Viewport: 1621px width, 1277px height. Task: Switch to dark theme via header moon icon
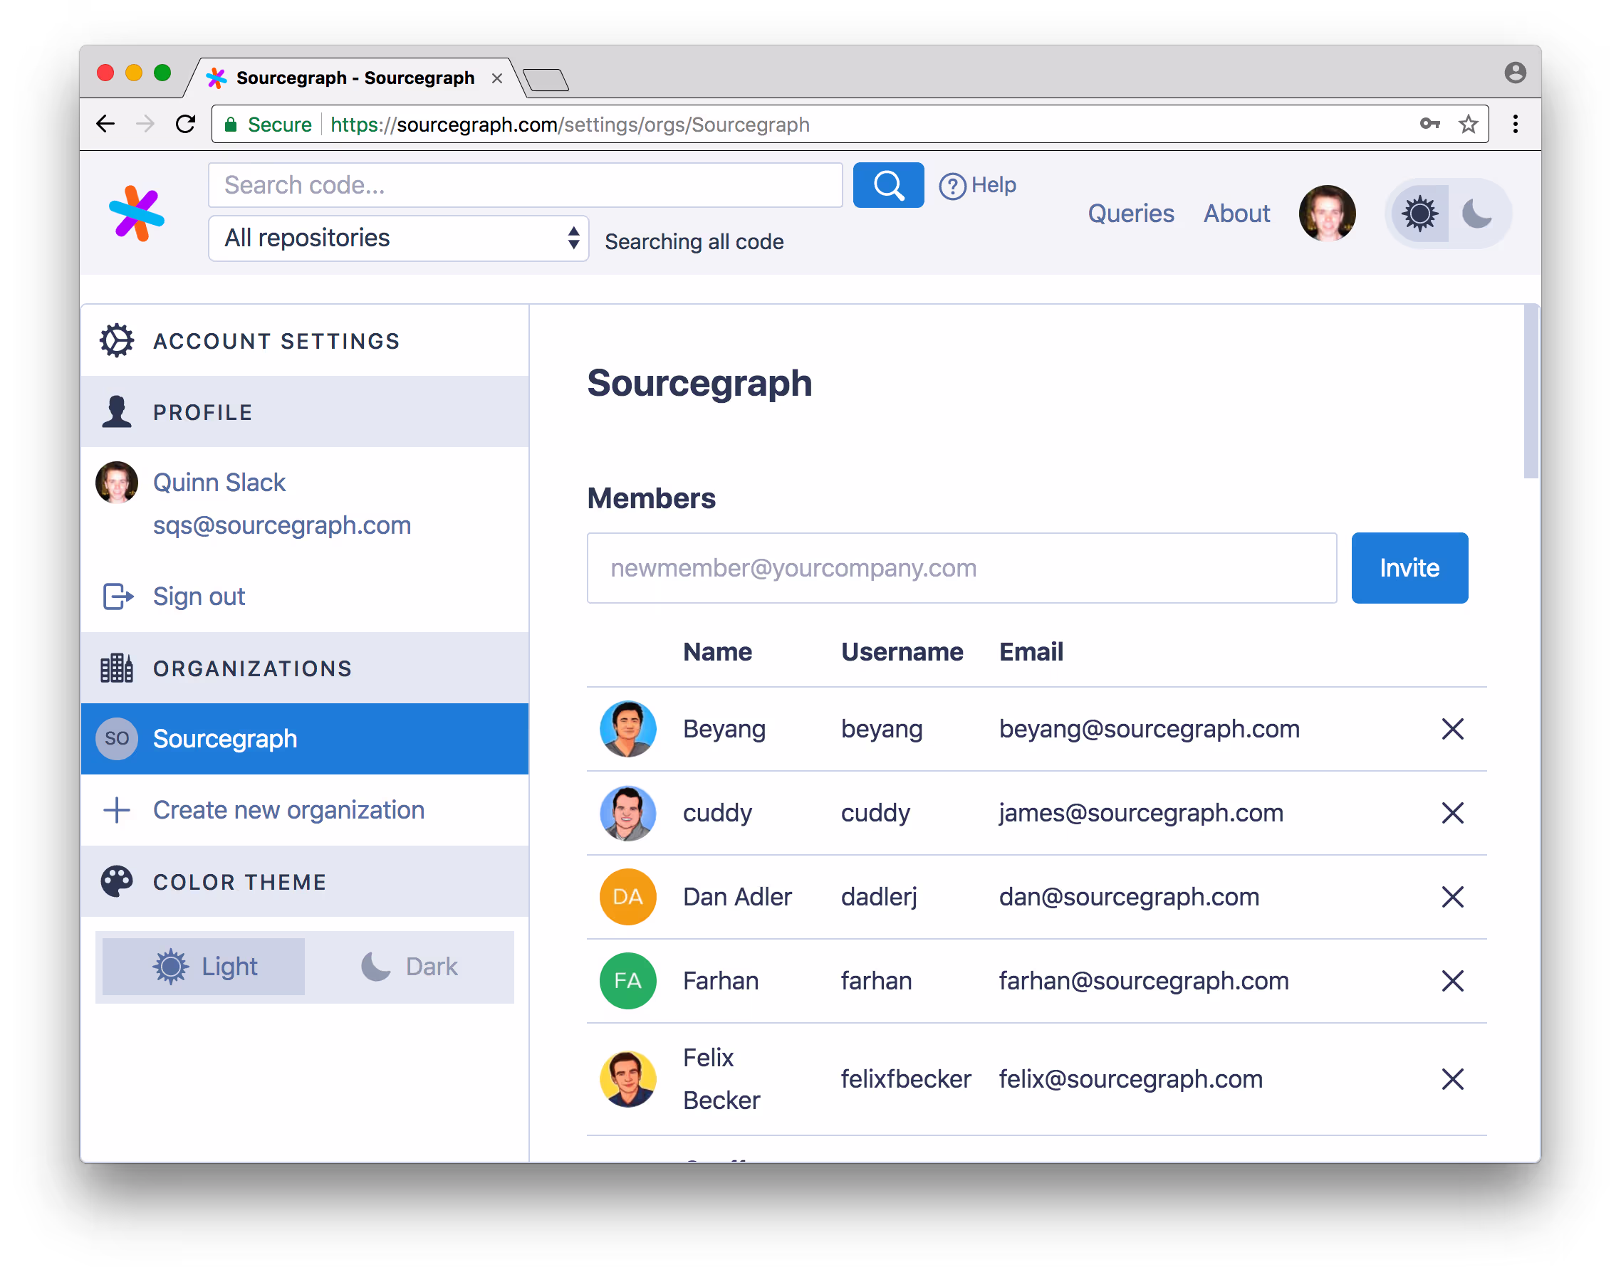(x=1476, y=214)
